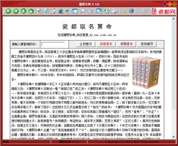Toggle the sidebar panel layout icon
The height and width of the screenshot is (146, 178).
75,11
